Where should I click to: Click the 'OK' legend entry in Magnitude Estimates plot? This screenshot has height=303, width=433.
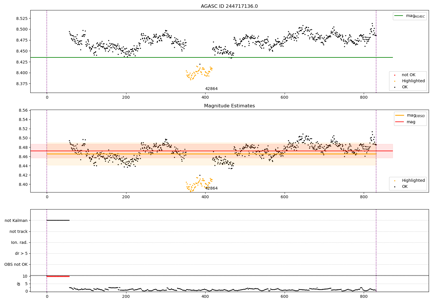[405, 187]
